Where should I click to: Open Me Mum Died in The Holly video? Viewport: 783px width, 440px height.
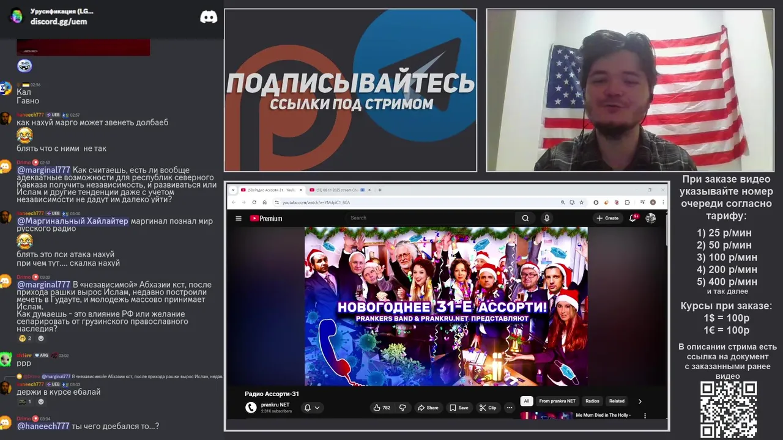[x=603, y=416]
